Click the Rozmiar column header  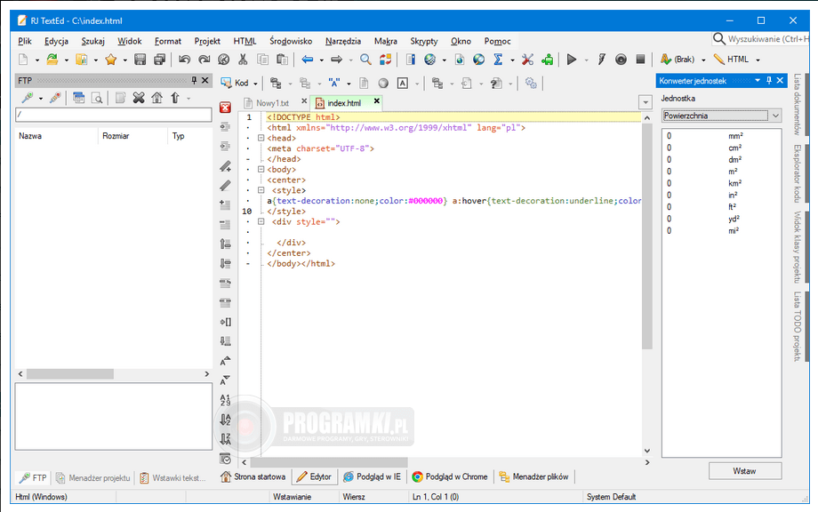(132, 136)
